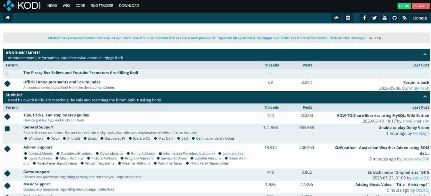The image size is (431, 196).
Task: Dismiss the password reset notice
Action: coord(424,38)
